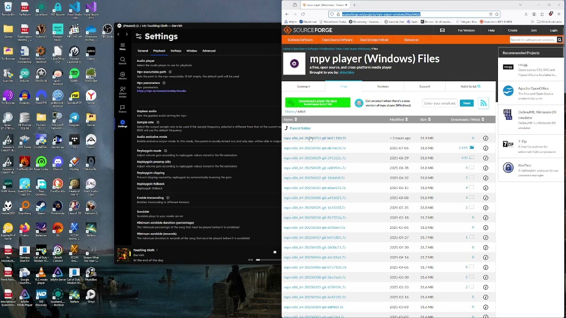Click the SourceForge search magnifier button
566x318 pixels.
pos(559,40)
